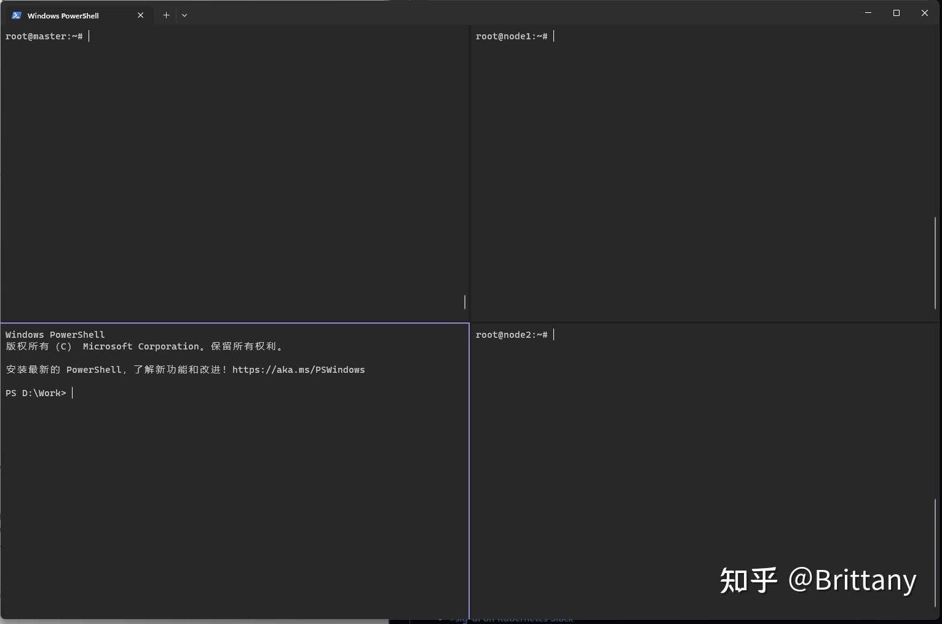
Task: Close the terminal window
Action: click(925, 13)
